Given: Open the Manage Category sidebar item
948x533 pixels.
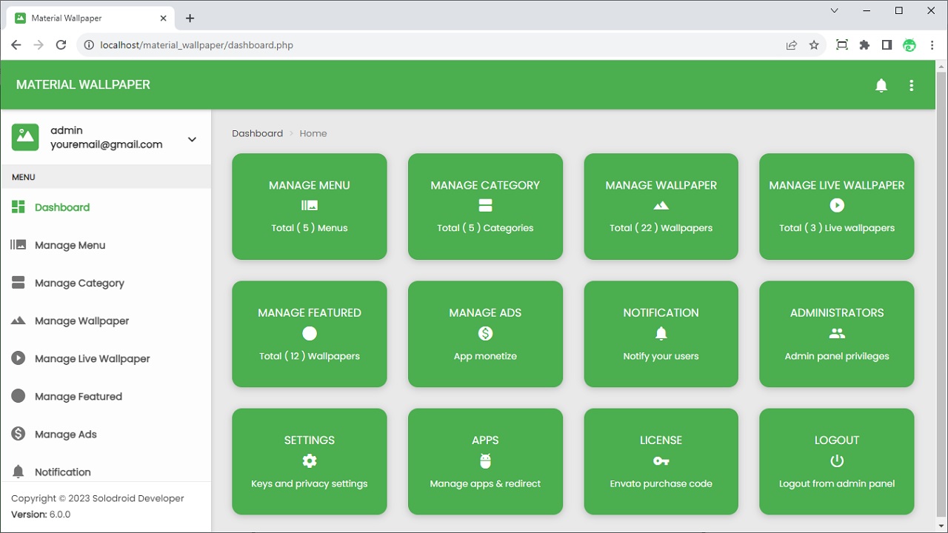Looking at the screenshot, I should point(106,283).
